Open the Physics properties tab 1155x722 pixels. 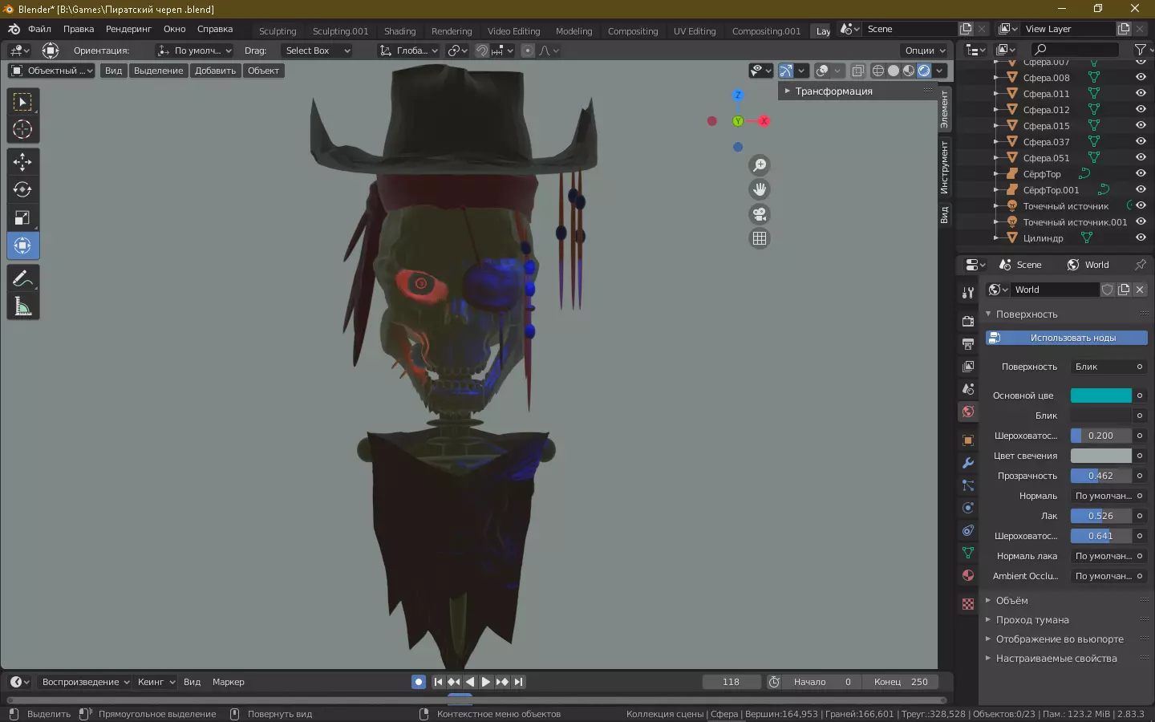click(x=968, y=508)
